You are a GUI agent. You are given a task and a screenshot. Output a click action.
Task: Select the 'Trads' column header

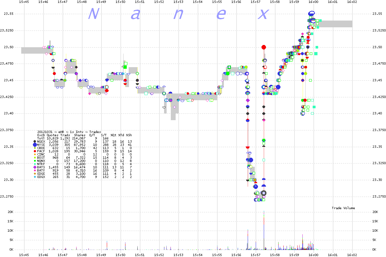[x=65, y=135]
